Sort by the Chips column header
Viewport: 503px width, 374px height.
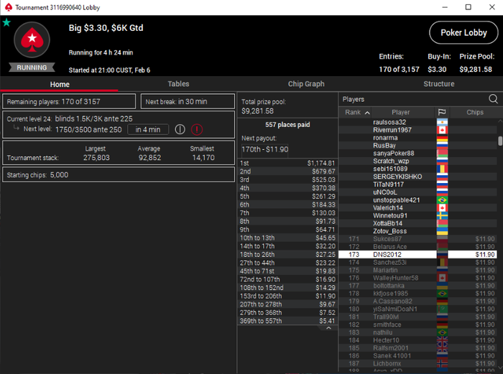tap(475, 112)
